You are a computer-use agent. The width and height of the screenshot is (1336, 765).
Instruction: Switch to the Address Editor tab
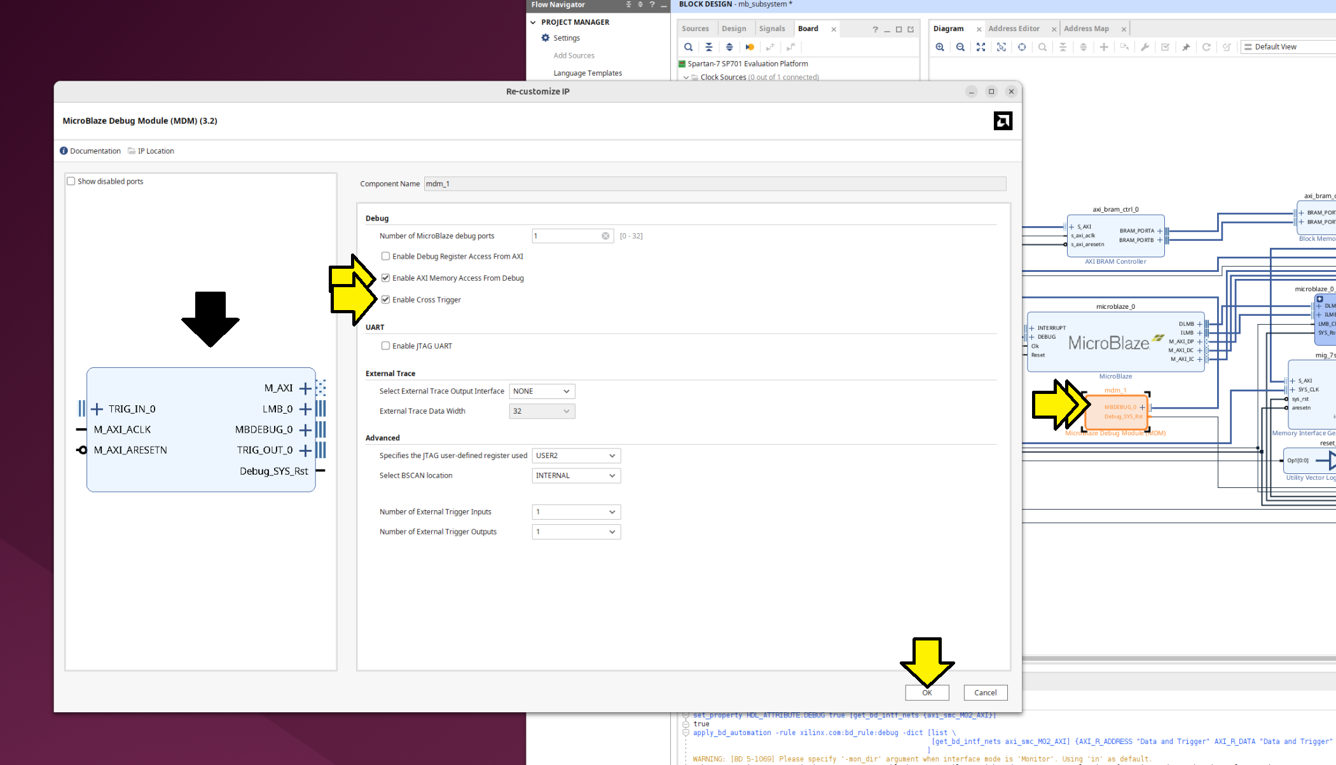click(1014, 29)
